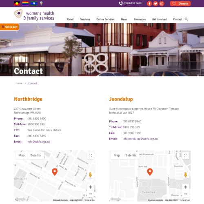The width and height of the screenshot is (204, 204).
Task: Open the Facebook page icon
Action: 149,4
